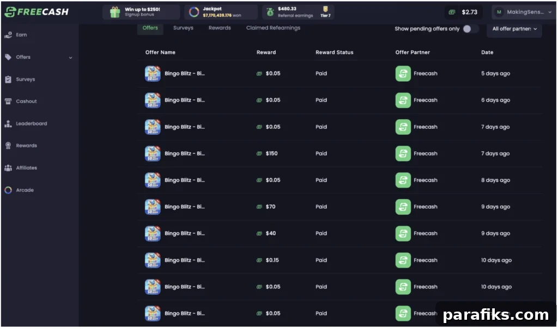The height and width of the screenshot is (329, 558).
Task: Click the Leaderboard podium icon
Action: point(8,123)
